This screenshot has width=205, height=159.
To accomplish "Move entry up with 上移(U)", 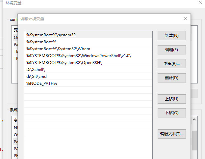I will (171, 99).
